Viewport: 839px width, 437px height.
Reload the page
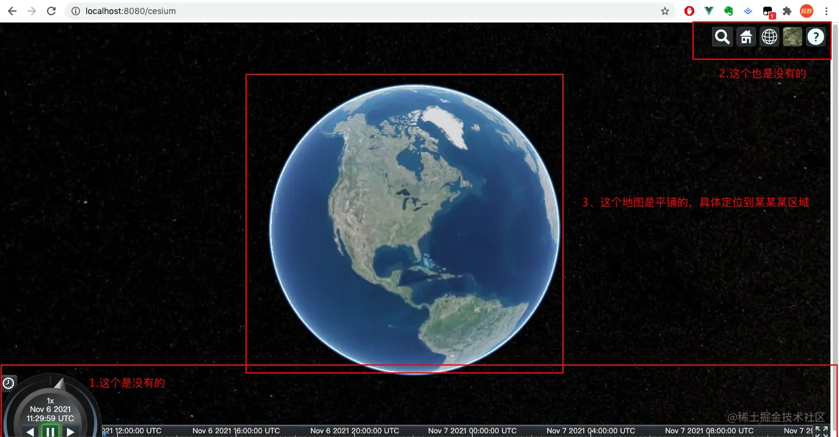tap(51, 11)
